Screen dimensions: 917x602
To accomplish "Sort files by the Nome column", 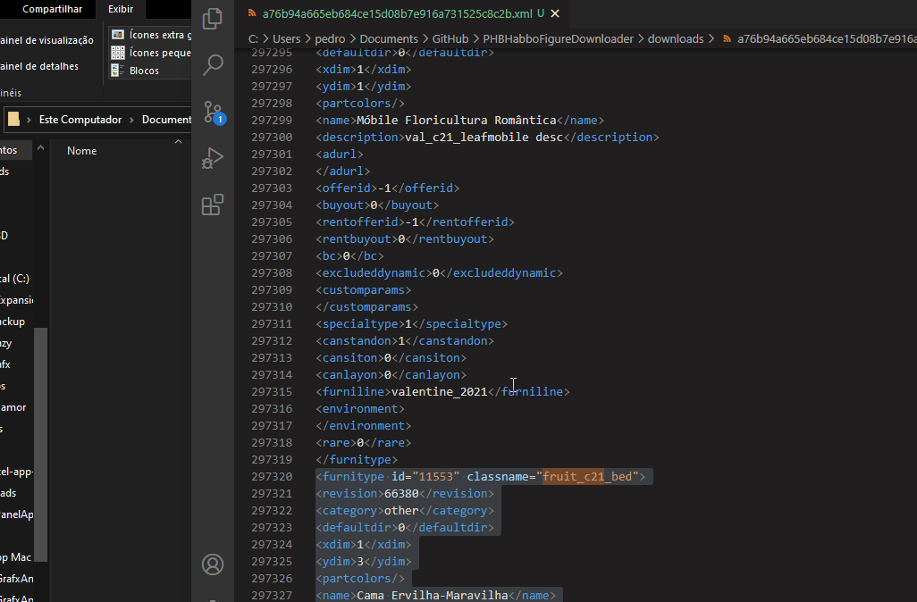I will point(81,151).
